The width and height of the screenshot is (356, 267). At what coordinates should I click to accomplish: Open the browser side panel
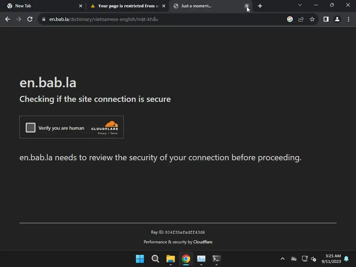click(x=326, y=19)
